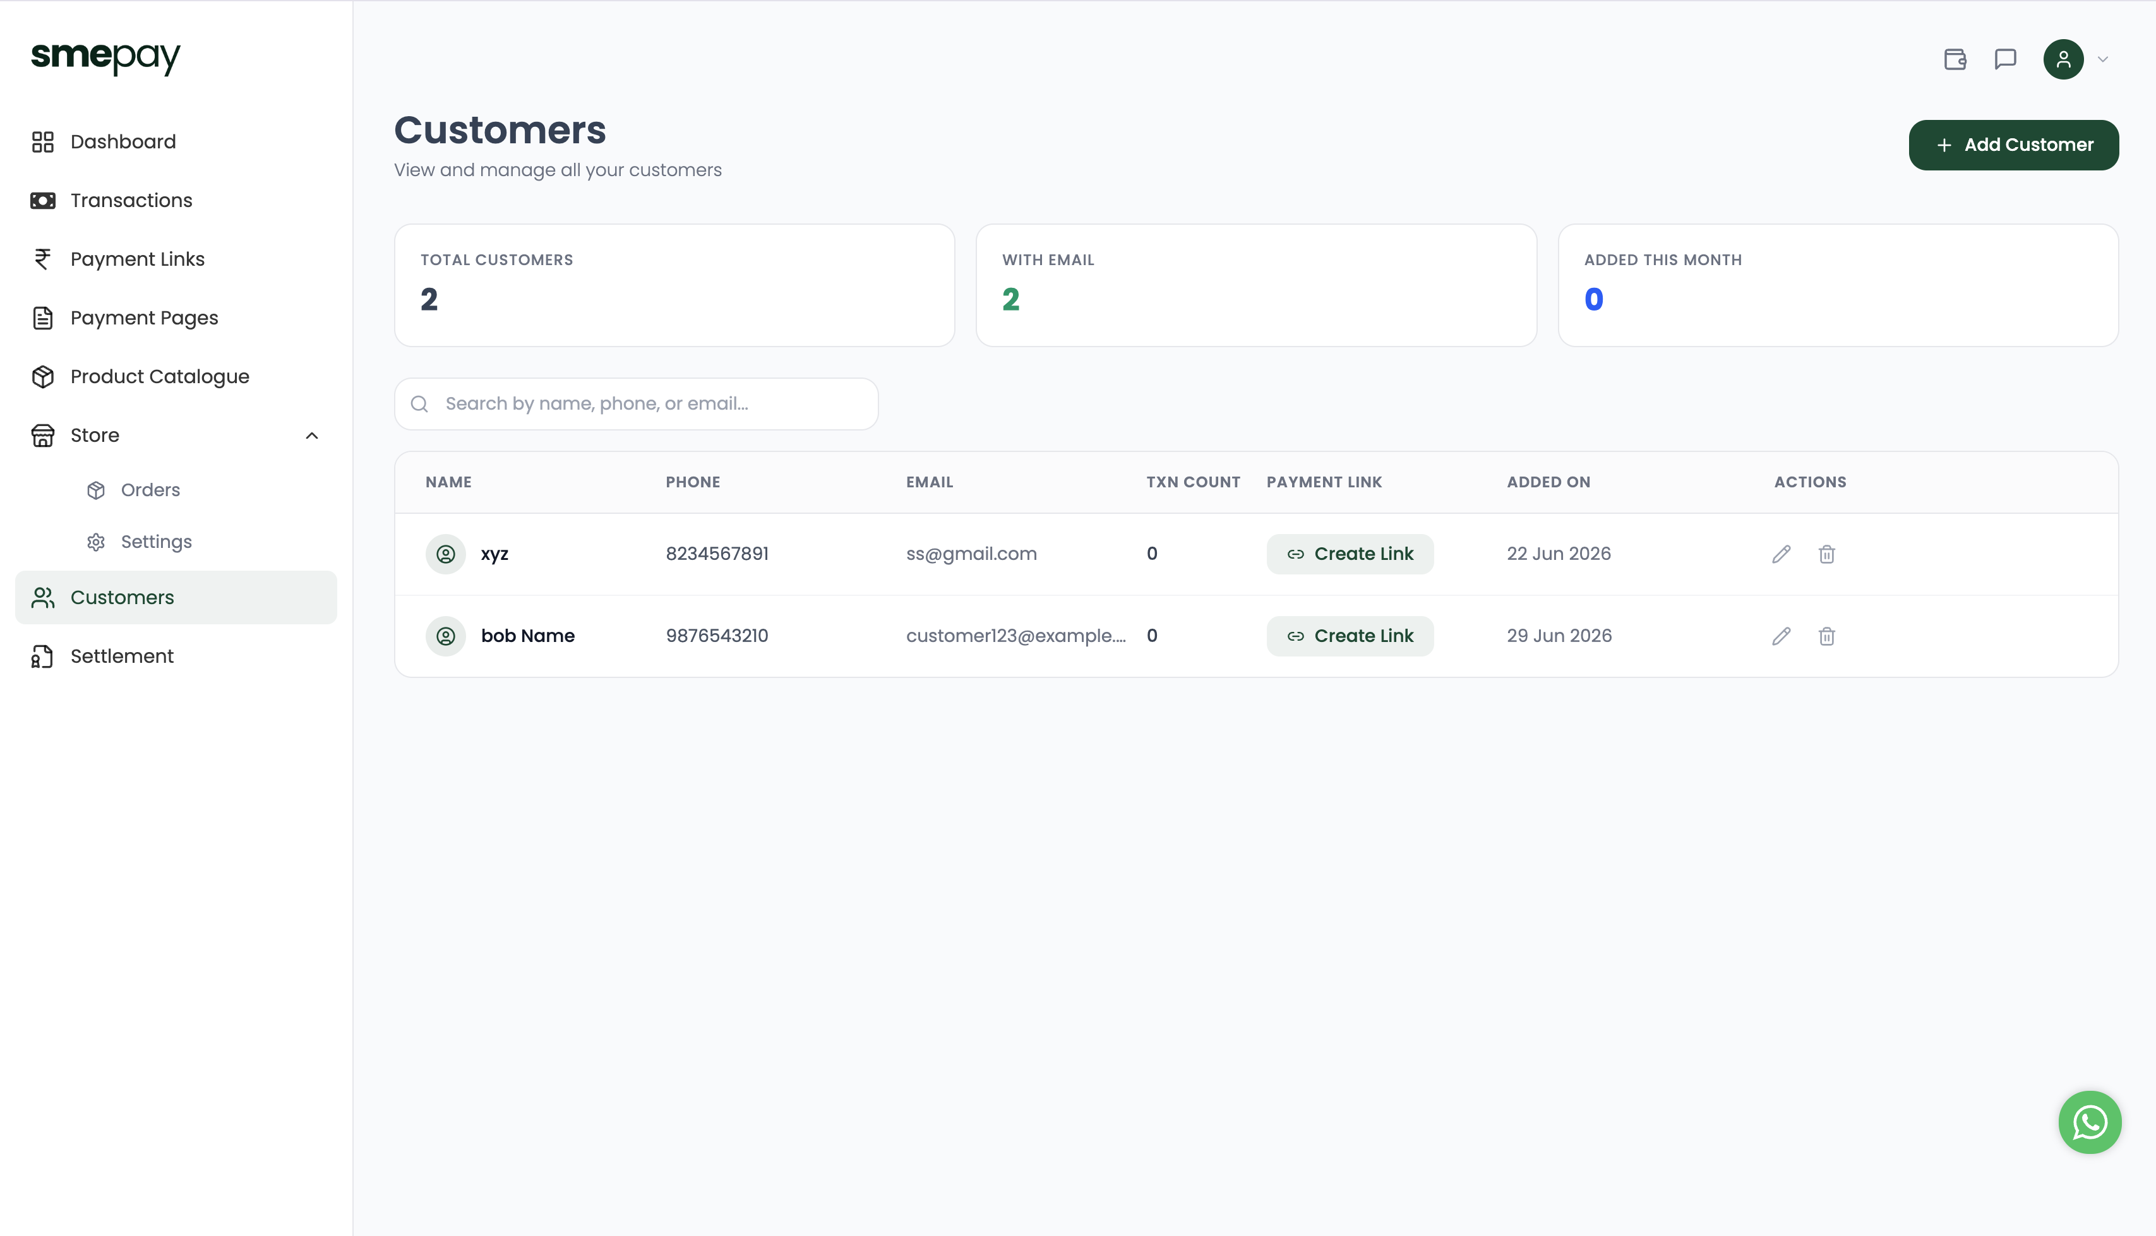
Task: Open the chat messages icon
Action: coord(2005,59)
